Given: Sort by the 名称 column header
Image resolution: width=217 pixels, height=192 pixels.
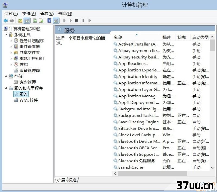Looking at the screenshot, I should (x=137, y=37).
